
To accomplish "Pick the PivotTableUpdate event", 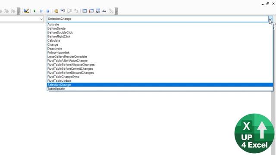I will (160, 81).
